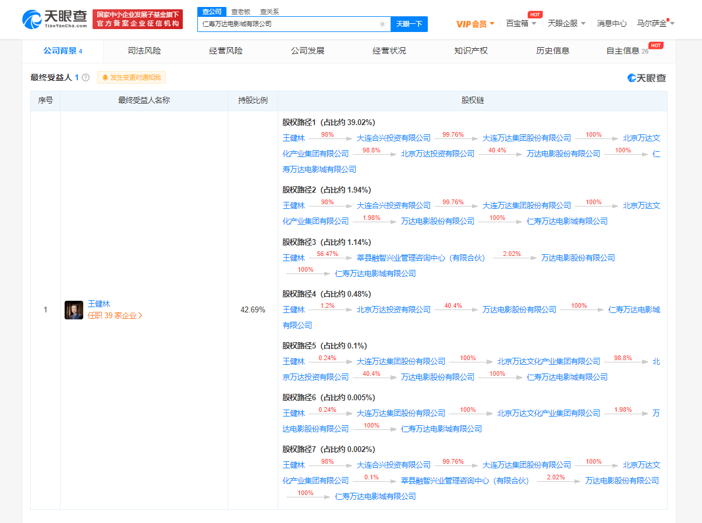Image resolution: width=702 pixels, height=523 pixels.
Task: Open 北京万达投资有限公司 in 股权路径4
Action: click(393, 310)
